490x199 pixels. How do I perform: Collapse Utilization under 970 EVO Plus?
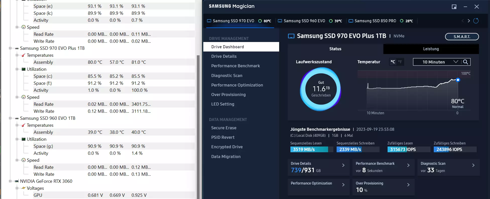pos(17,69)
